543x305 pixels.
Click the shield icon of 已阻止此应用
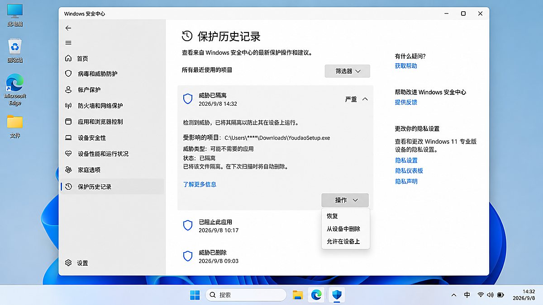pyautogui.click(x=188, y=226)
